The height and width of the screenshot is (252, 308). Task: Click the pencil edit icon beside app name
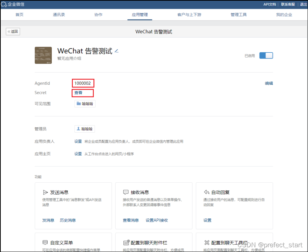pos(116,51)
